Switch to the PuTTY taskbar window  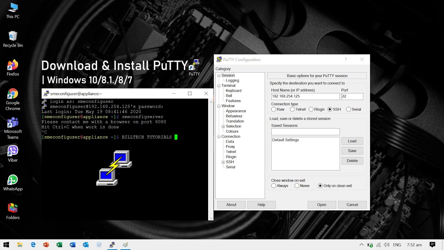click(x=112, y=245)
